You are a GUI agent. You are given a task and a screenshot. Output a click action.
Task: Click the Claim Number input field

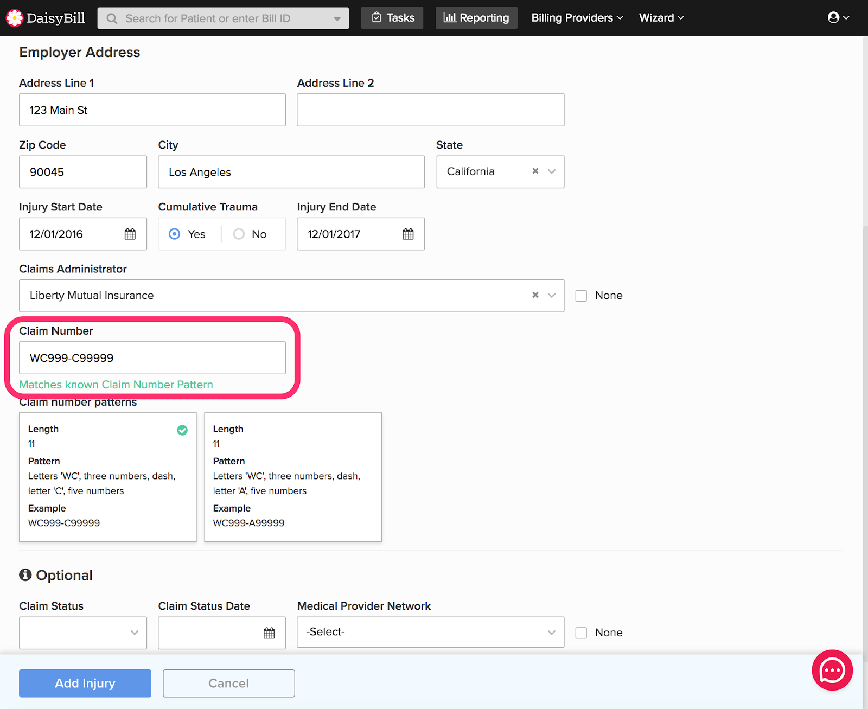(152, 357)
